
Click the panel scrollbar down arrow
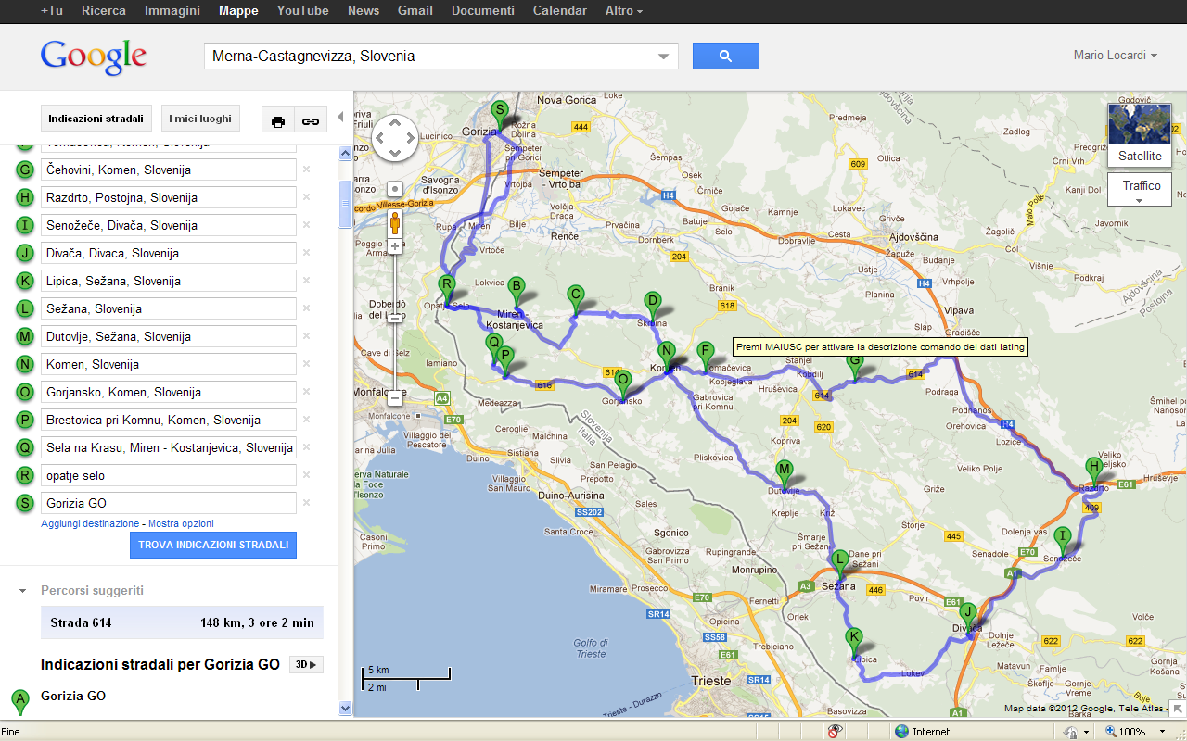[345, 709]
